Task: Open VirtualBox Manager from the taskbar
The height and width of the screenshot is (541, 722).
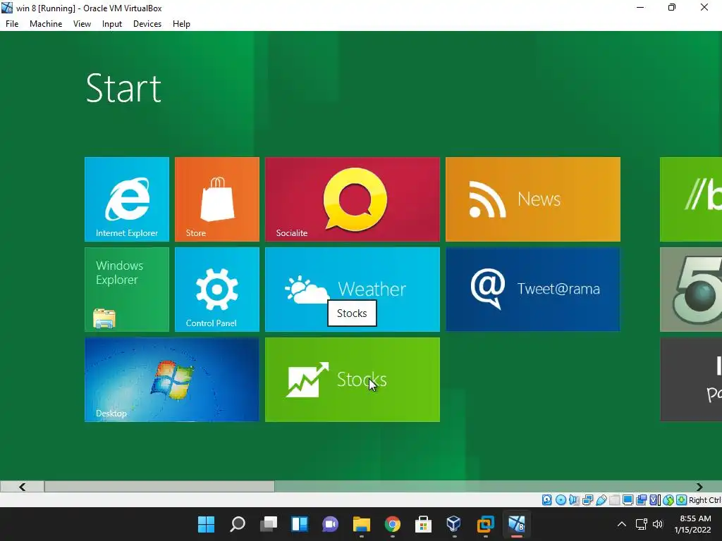Action: click(x=454, y=524)
